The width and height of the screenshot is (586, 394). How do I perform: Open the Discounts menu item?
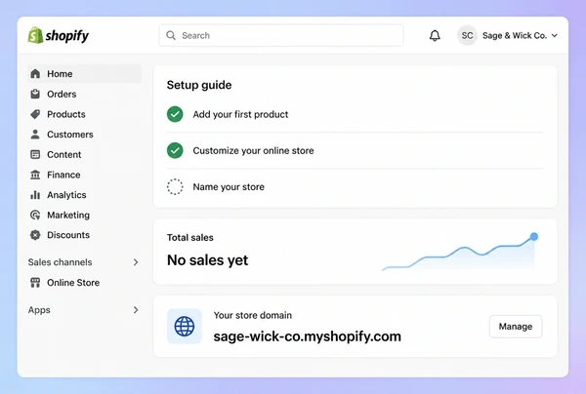pyautogui.click(x=84, y=235)
